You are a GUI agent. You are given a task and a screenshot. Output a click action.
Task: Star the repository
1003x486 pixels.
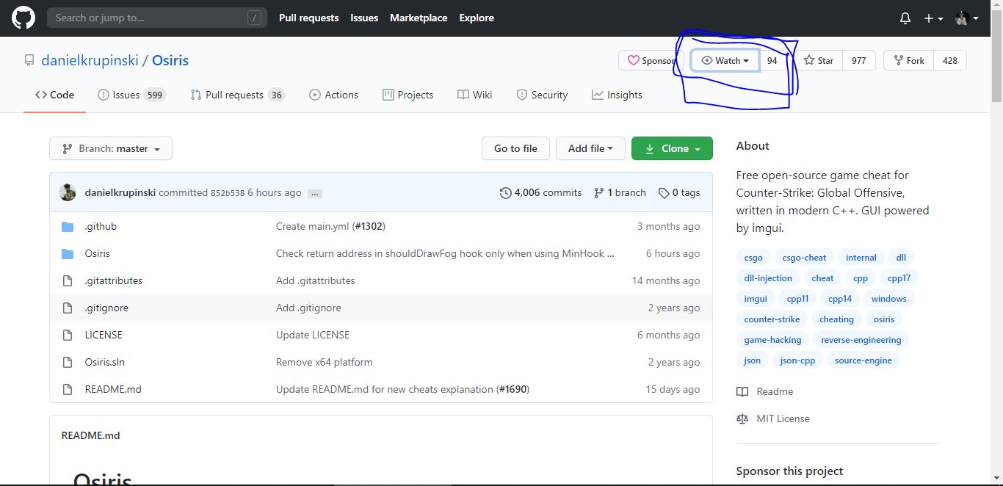818,60
